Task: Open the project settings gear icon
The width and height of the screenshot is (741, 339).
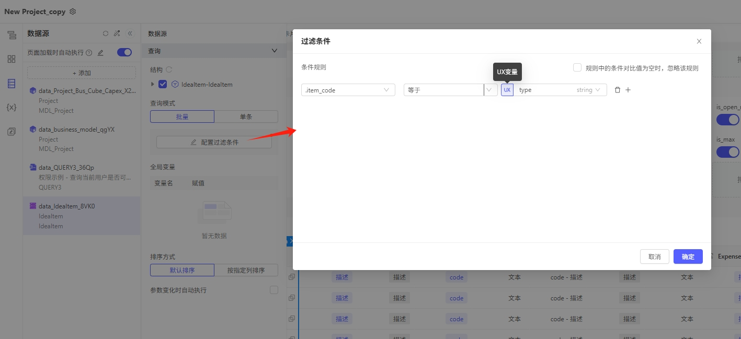Action: 73,11
